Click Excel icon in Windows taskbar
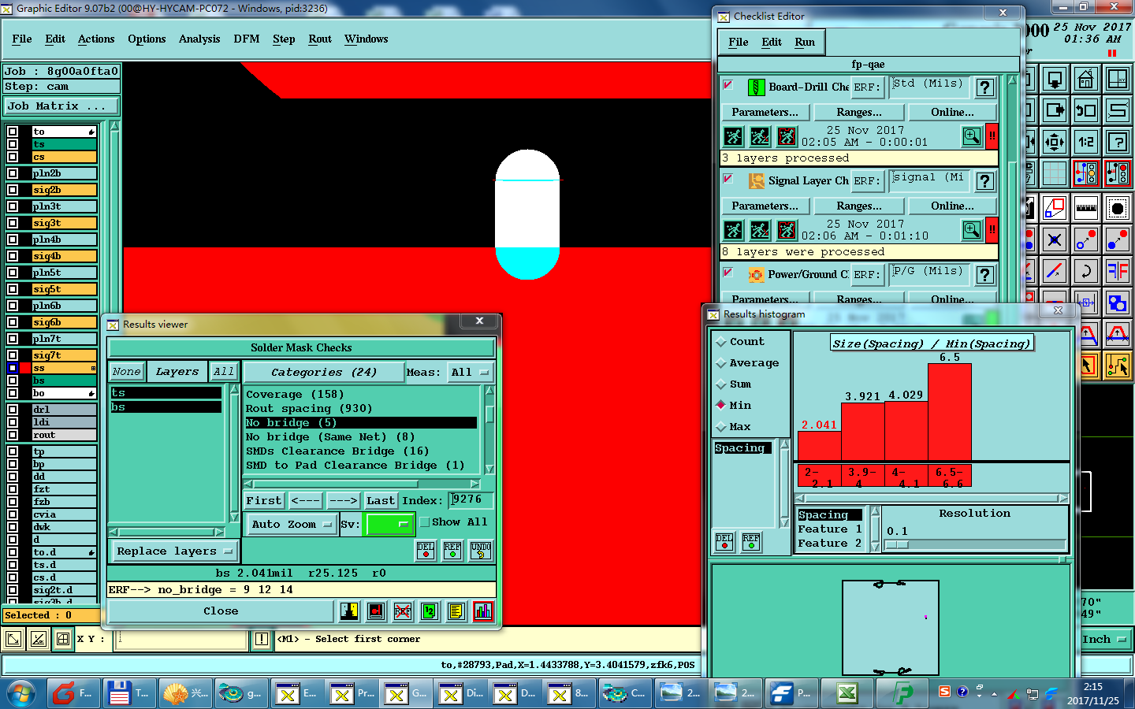Image resolution: width=1135 pixels, height=709 pixels. [847, 693]
